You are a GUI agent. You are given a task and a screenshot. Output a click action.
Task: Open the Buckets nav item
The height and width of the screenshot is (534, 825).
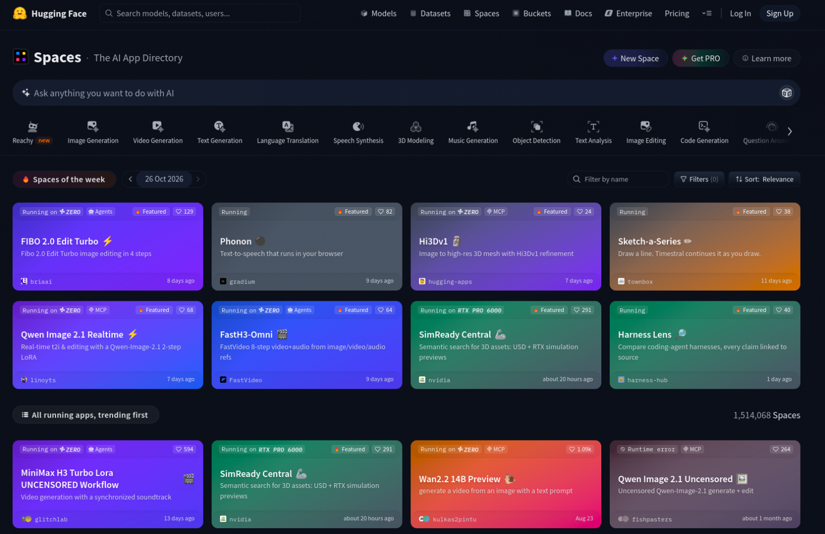531,13
